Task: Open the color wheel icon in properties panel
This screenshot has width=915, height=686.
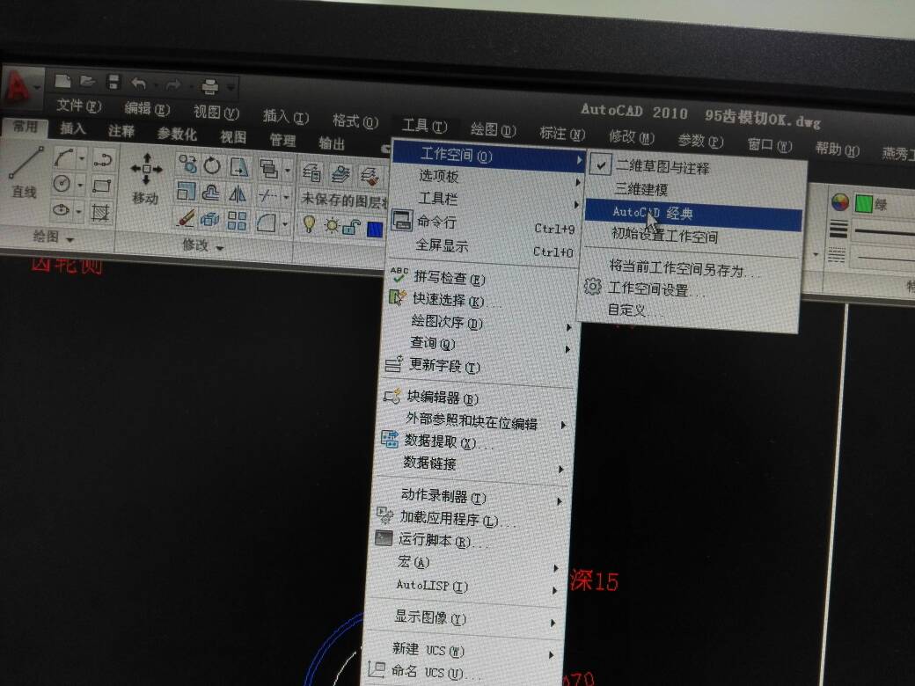Action: 839,202
